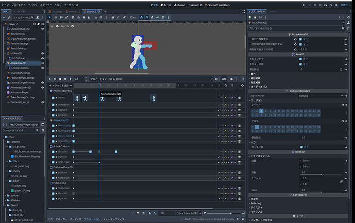Zoom in the 2D viewport
This screenshot has width=355, height=223.
click(73, 26)
